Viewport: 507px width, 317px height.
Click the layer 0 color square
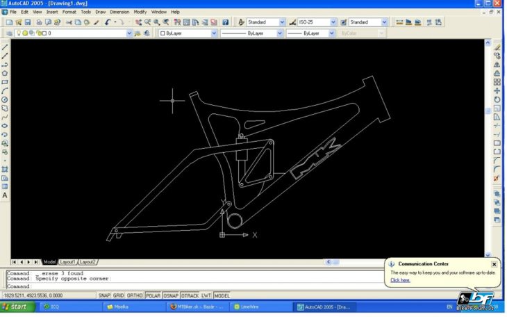[44, 33]
